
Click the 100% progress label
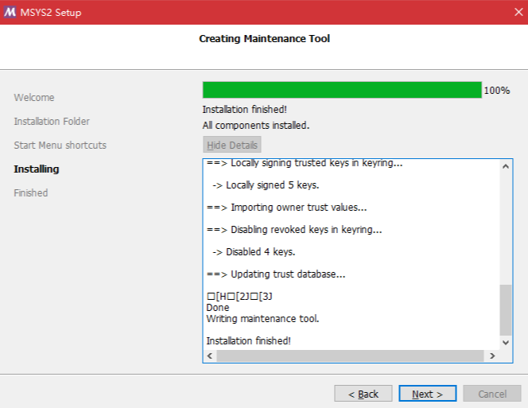[x=497, y=91]
